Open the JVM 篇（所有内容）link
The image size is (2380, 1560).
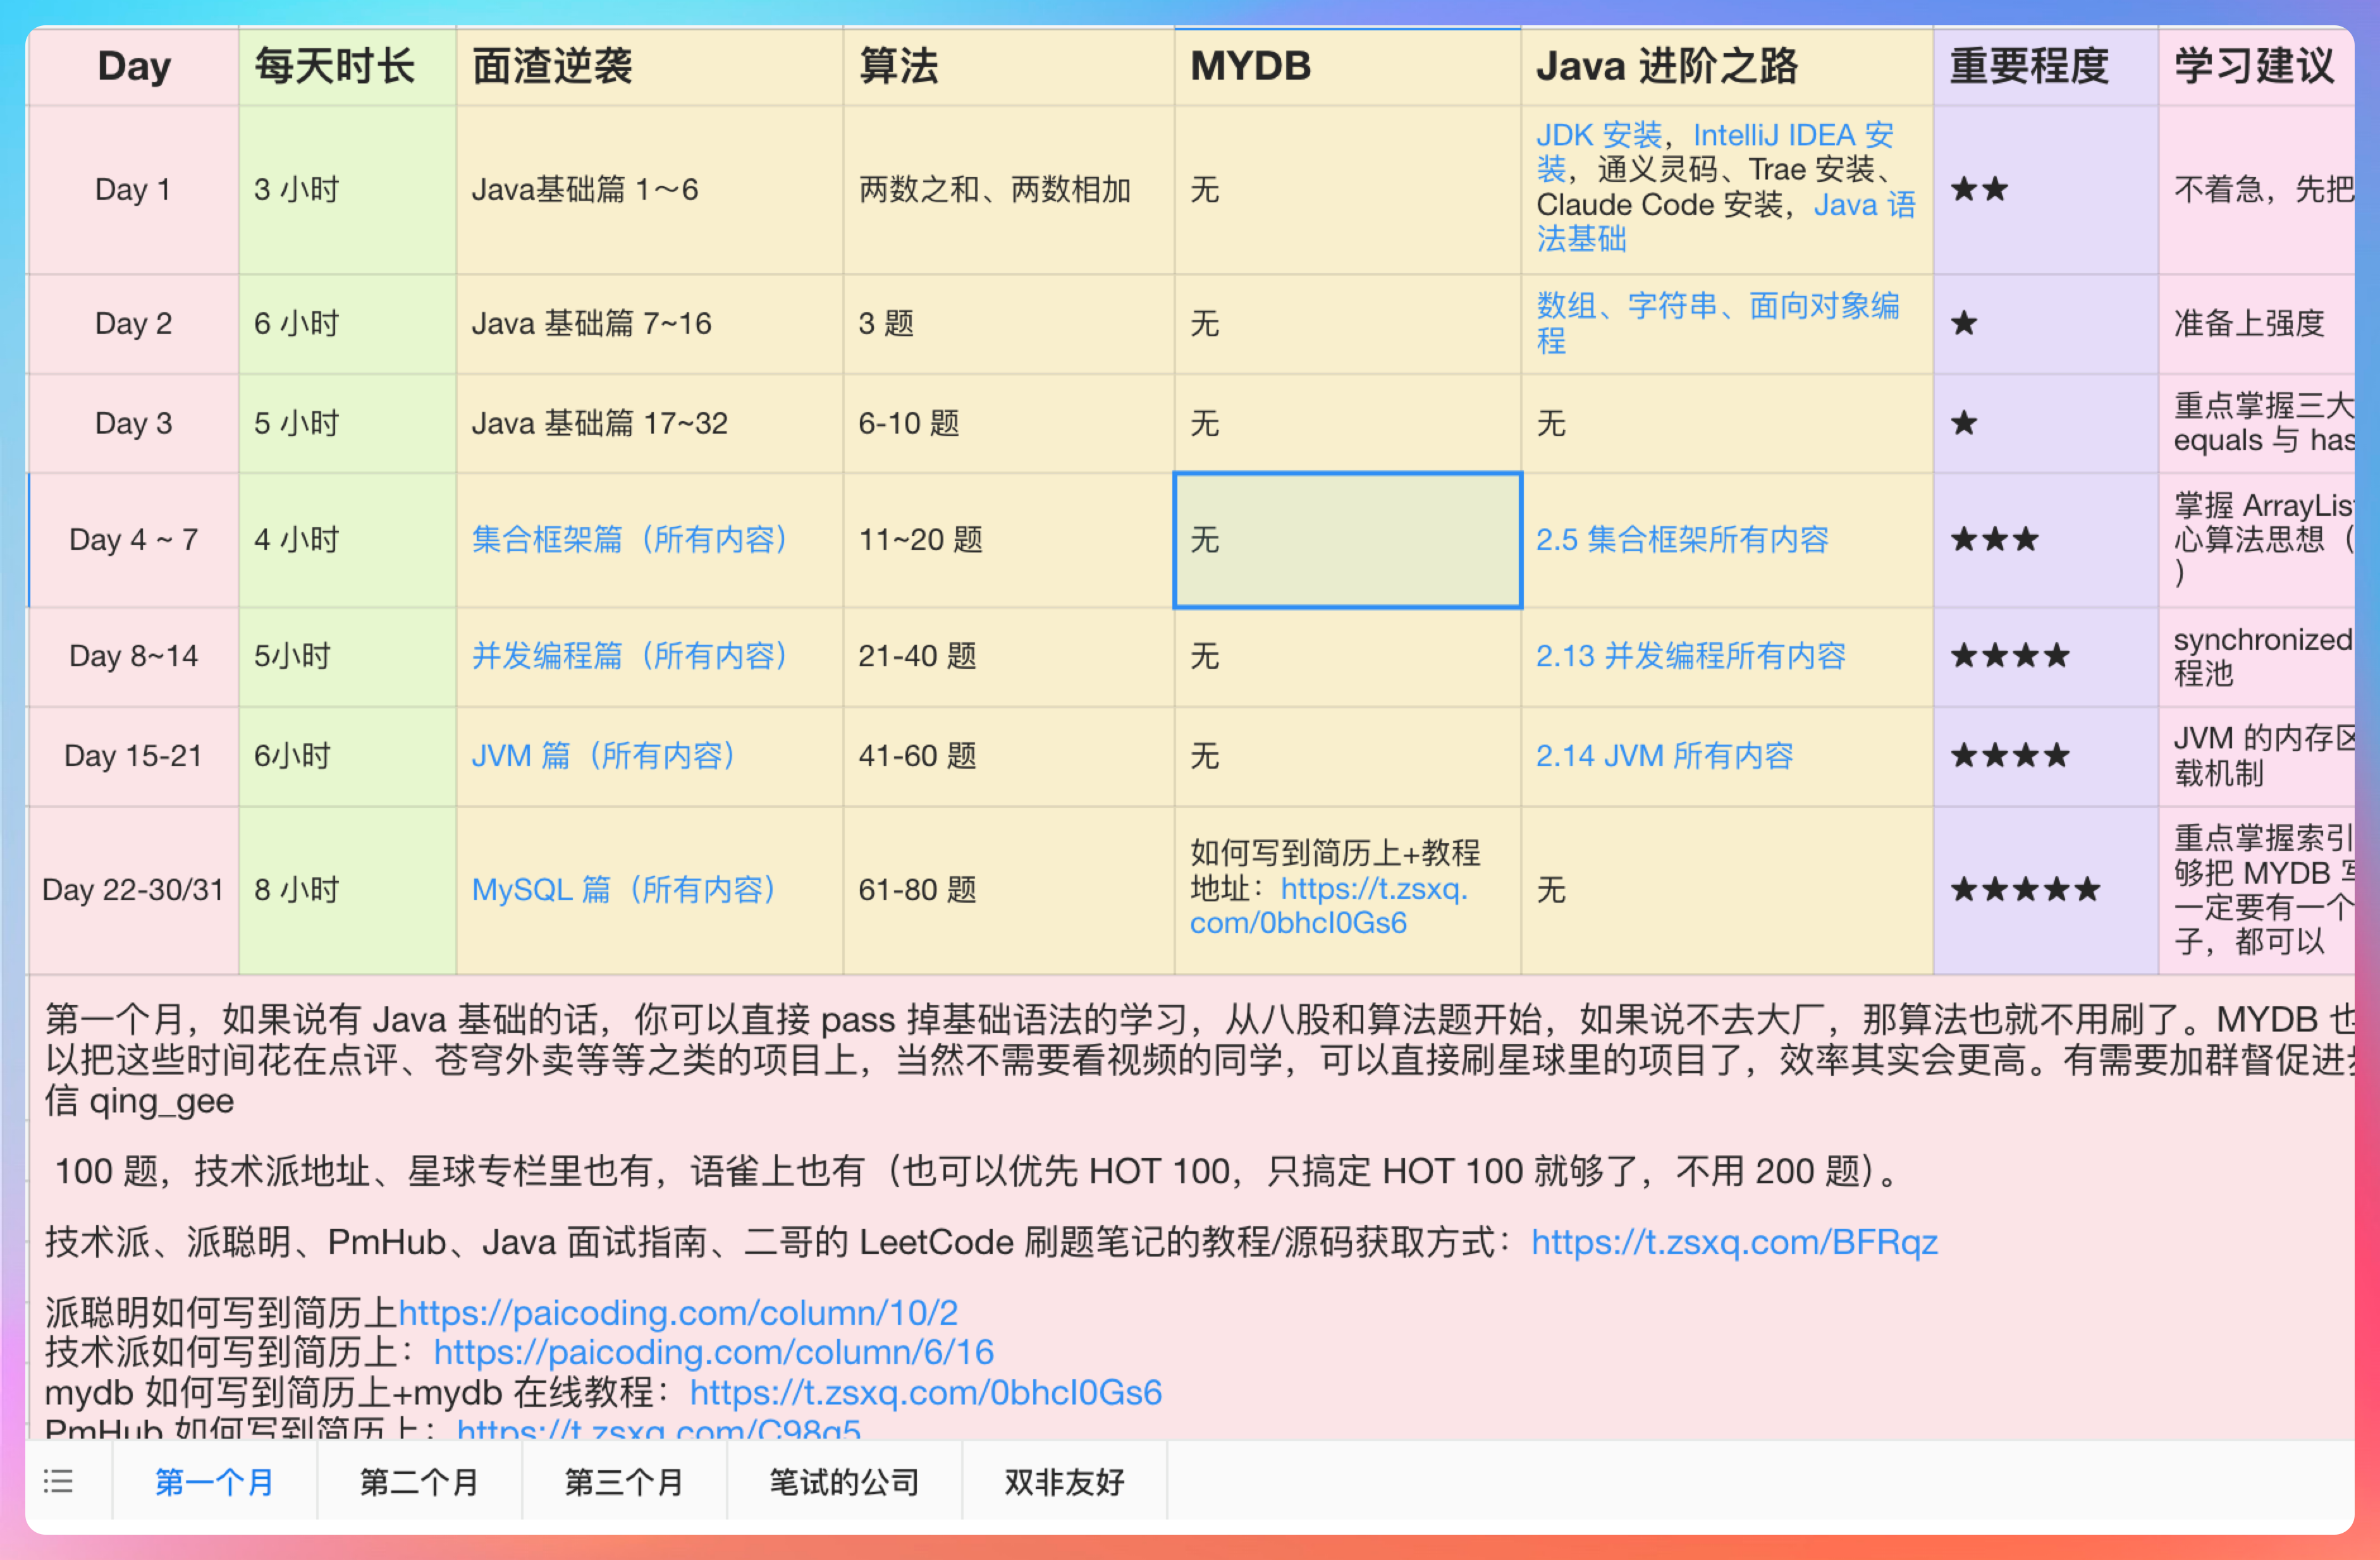[604, 755]
